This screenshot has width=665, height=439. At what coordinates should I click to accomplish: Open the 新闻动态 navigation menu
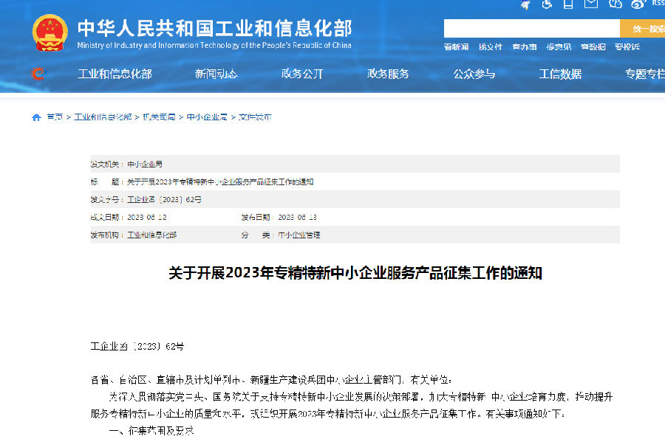pyautogui.click(x=216, y=74)
